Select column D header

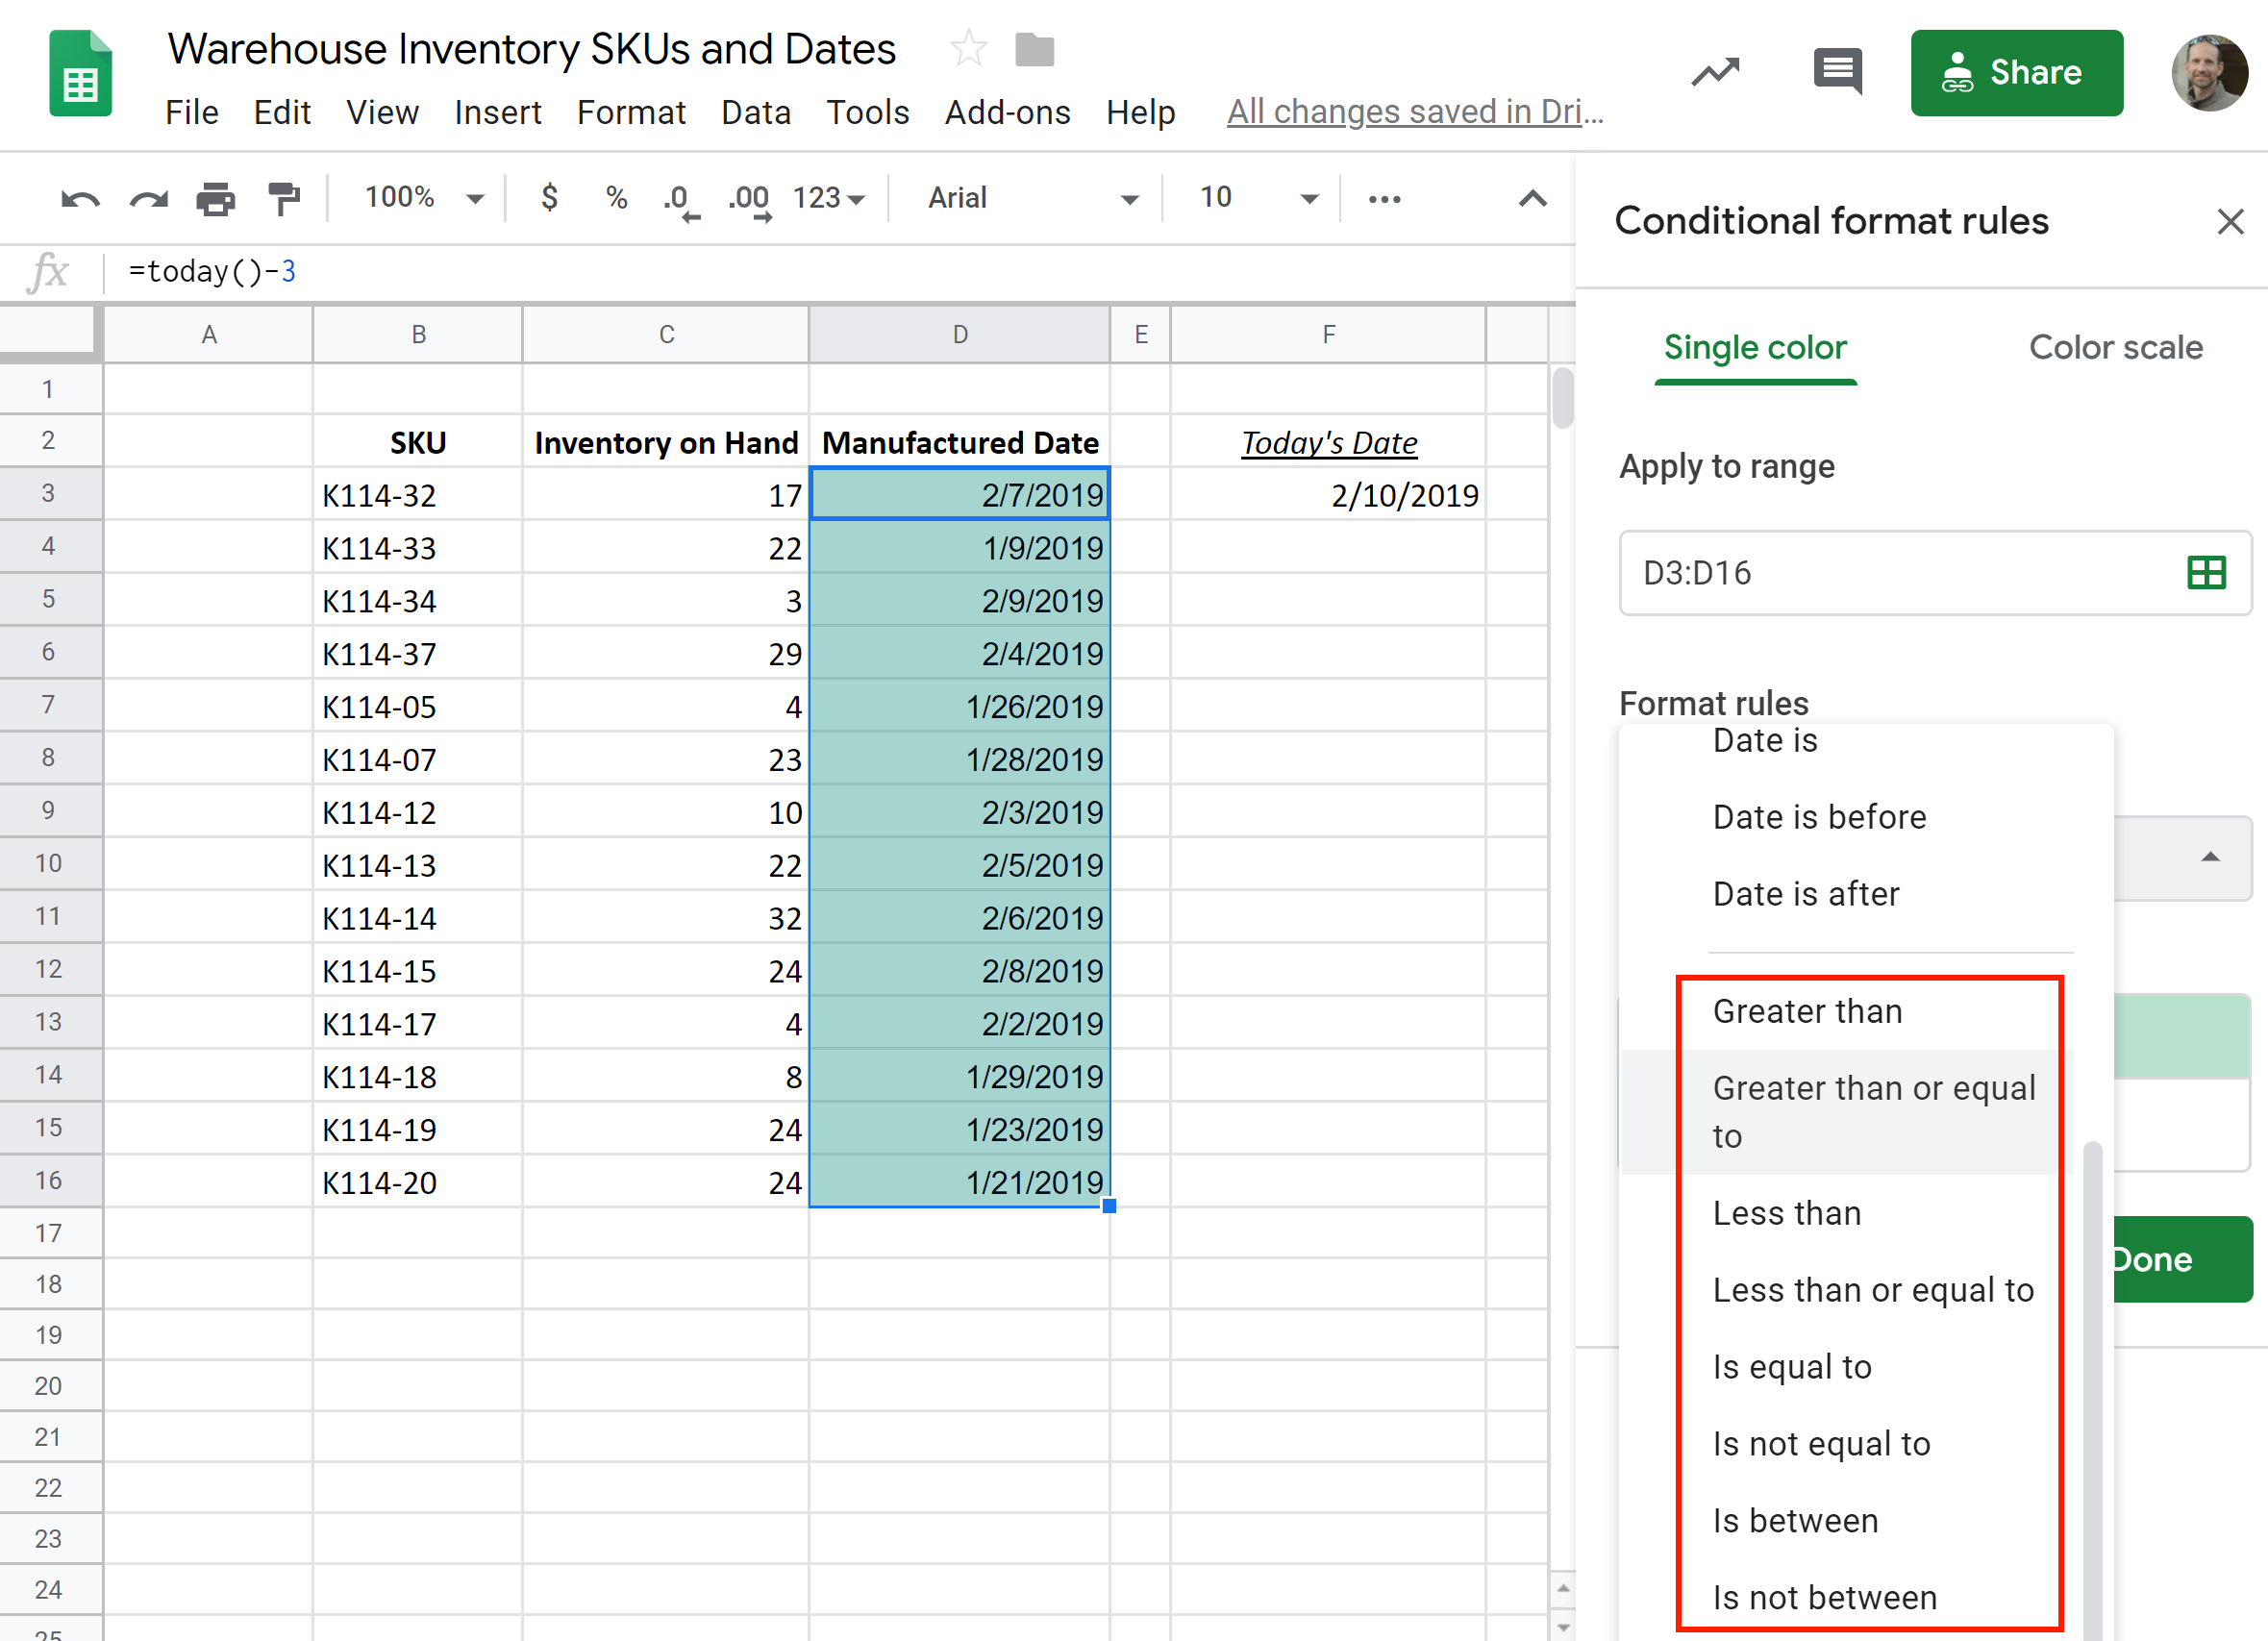coord(959,334)
